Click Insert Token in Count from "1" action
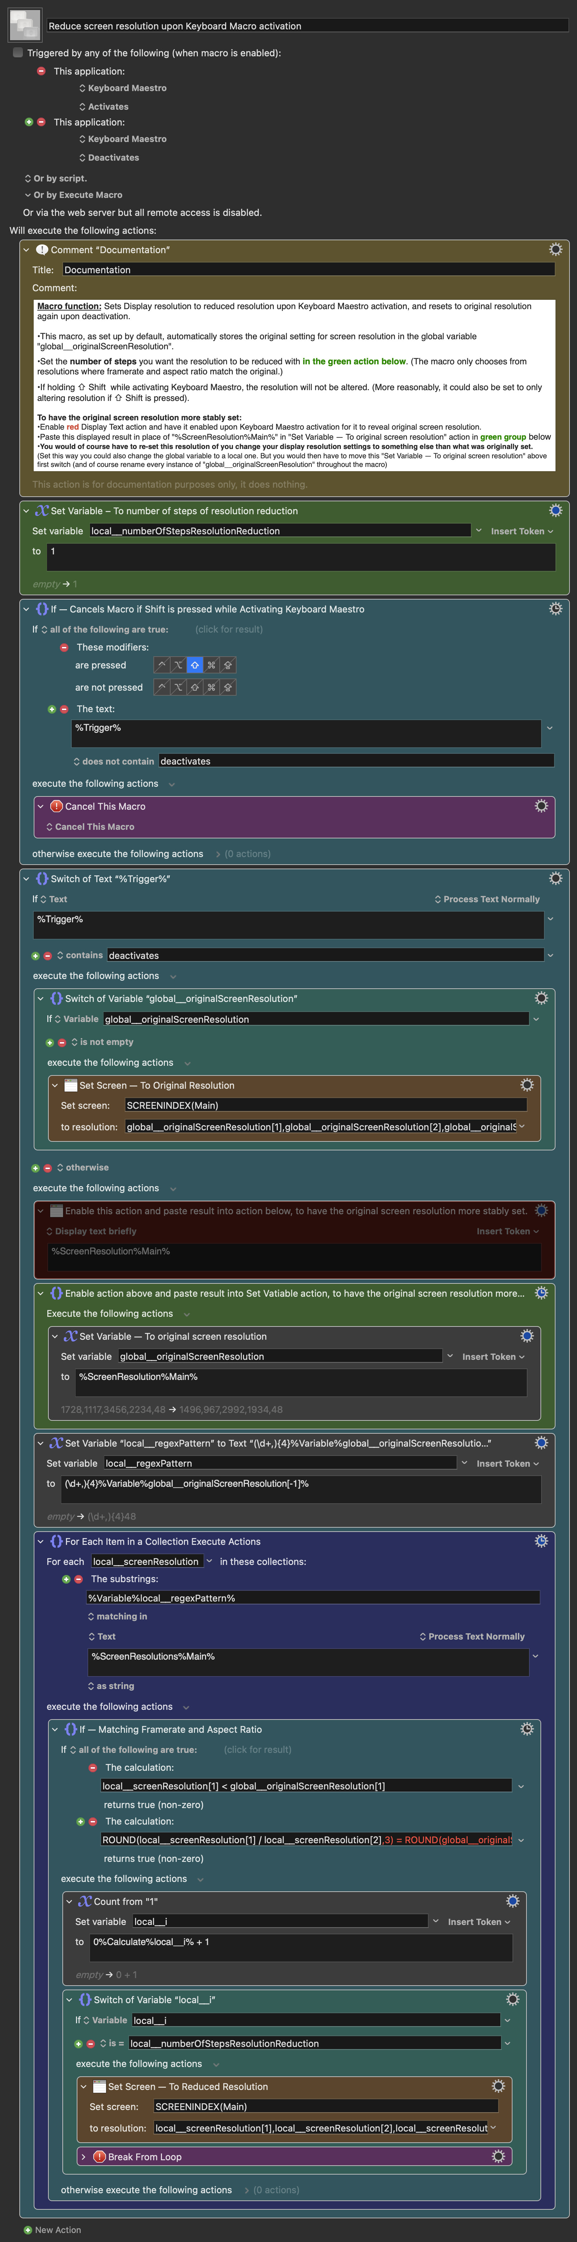The image size is (577, 2242). [479, 1922]
